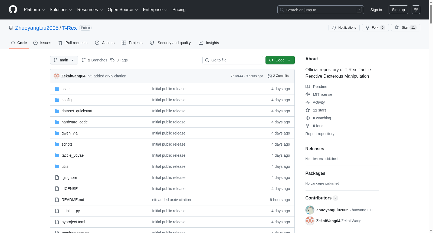Open the Releases heading link

[x=315, y=149]
